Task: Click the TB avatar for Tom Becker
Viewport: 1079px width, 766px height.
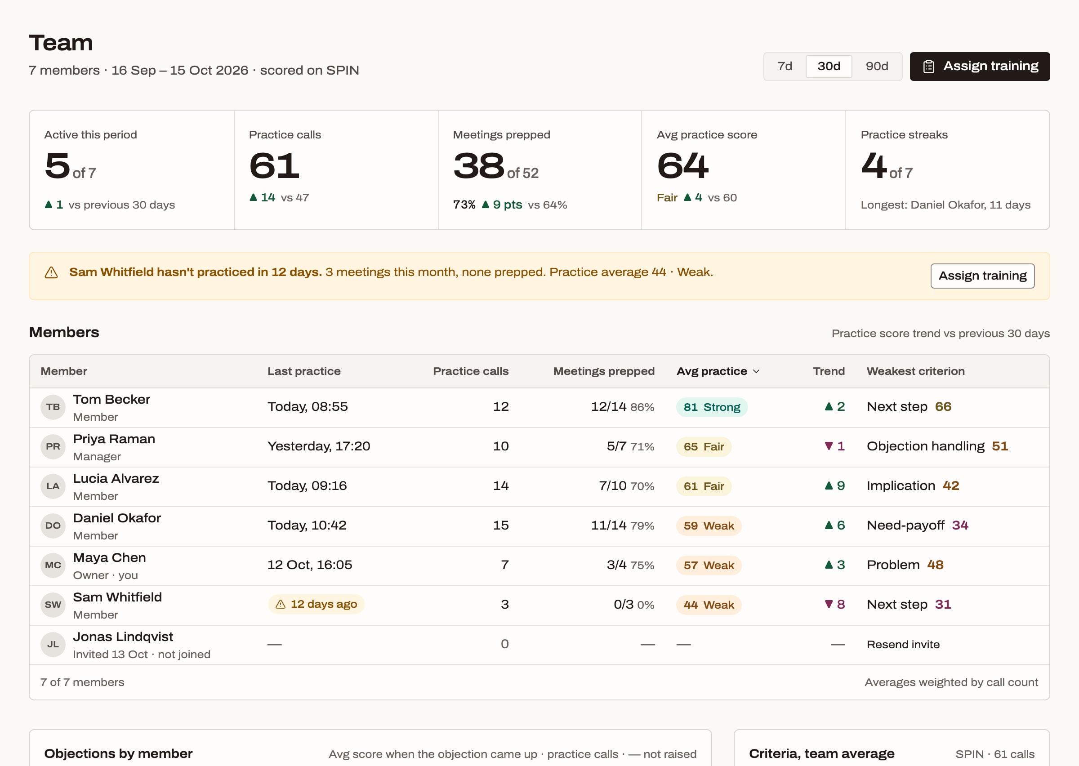Action: [x=53, y=407]
